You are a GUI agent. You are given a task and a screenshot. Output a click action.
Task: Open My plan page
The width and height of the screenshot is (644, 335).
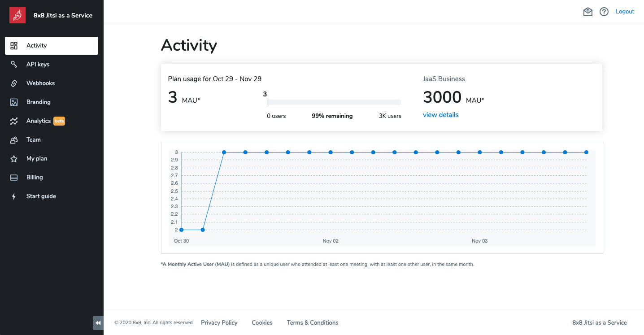tap(52, 159)
